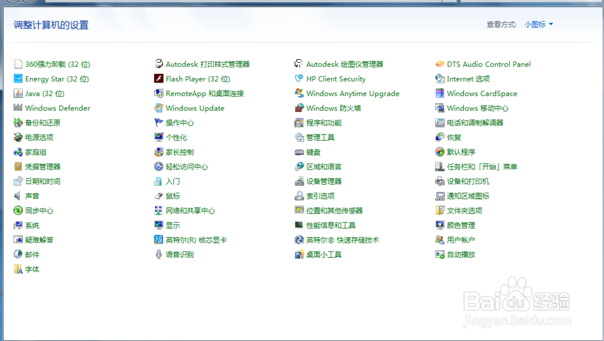This screenshot has width=604, height=341.
Task: Open 位置和其他传感器 link
Action: 335,211
